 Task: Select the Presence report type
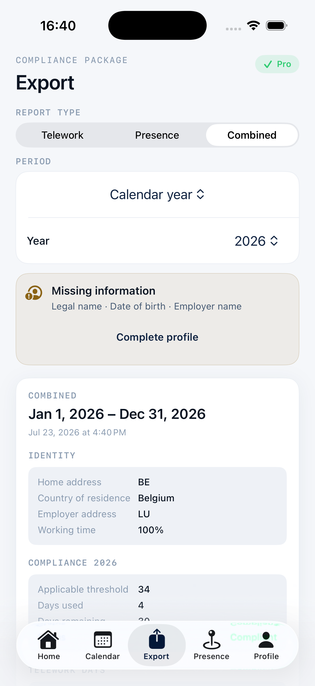tap(157, 135)
